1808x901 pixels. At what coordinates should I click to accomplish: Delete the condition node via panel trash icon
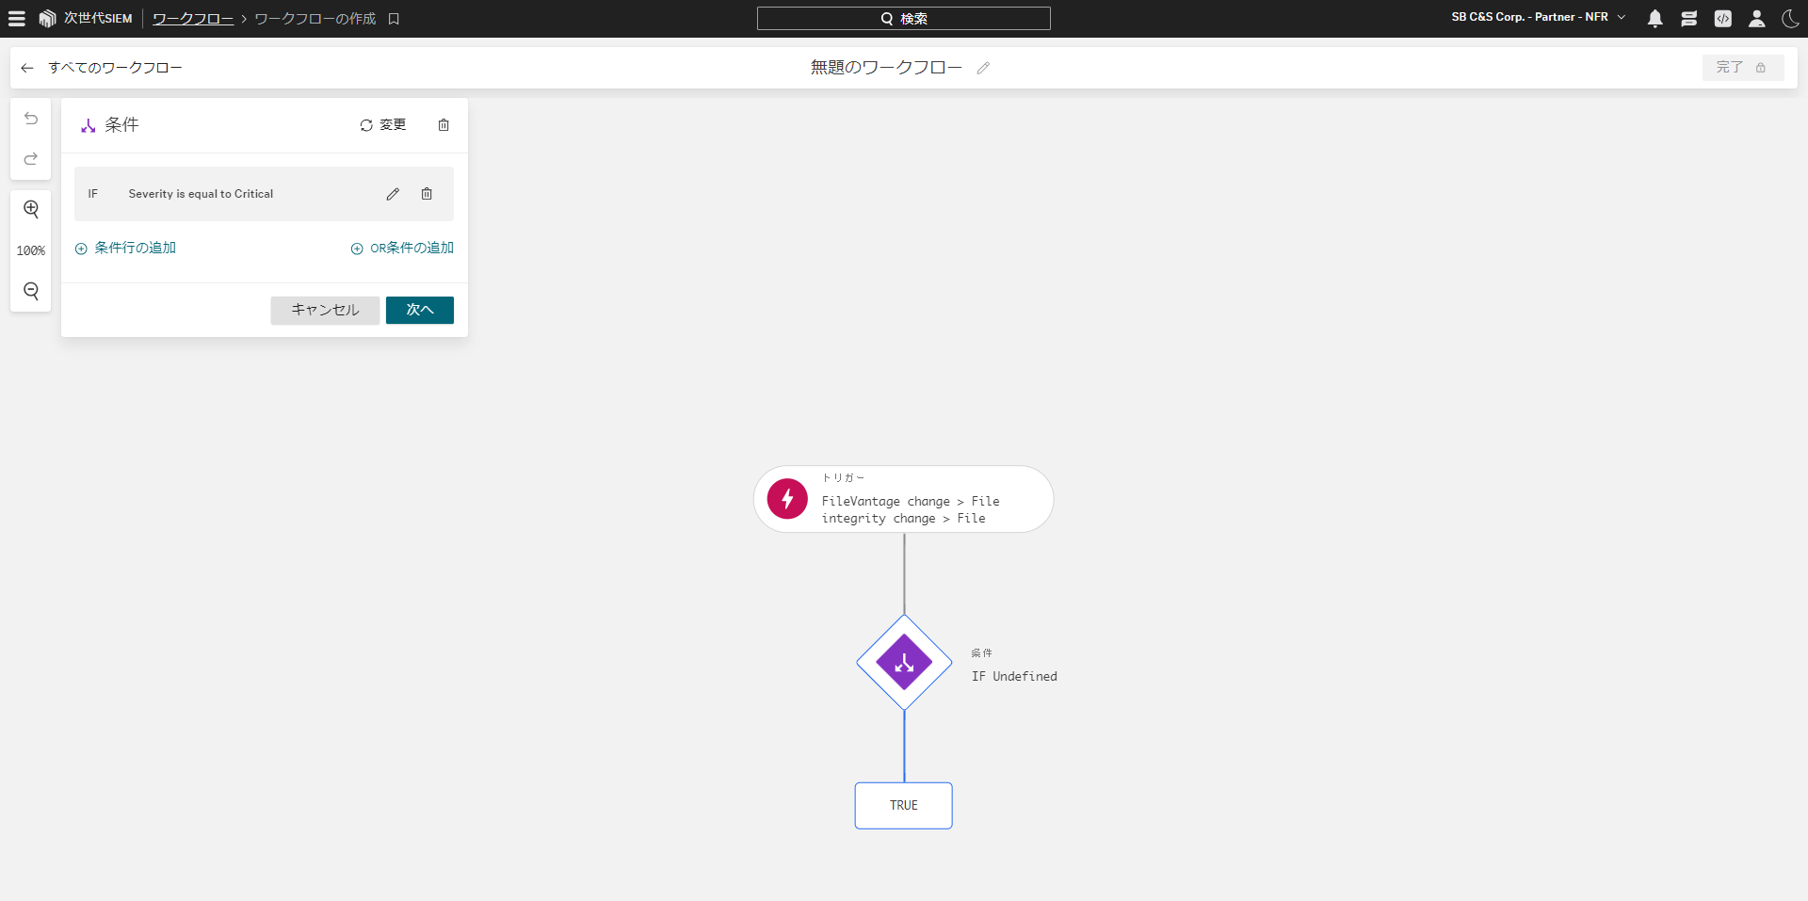tap(444, 125)
